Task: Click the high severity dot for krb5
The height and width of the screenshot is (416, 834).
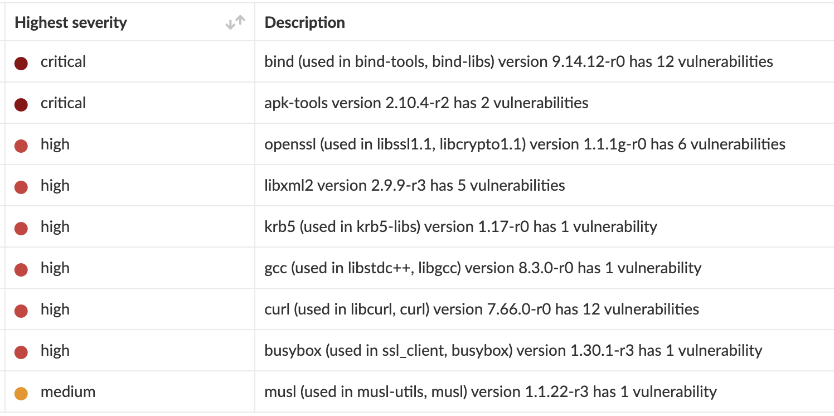Action: tap(21, 228)
